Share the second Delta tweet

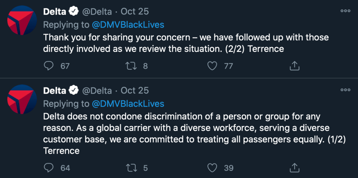(294, 168)
